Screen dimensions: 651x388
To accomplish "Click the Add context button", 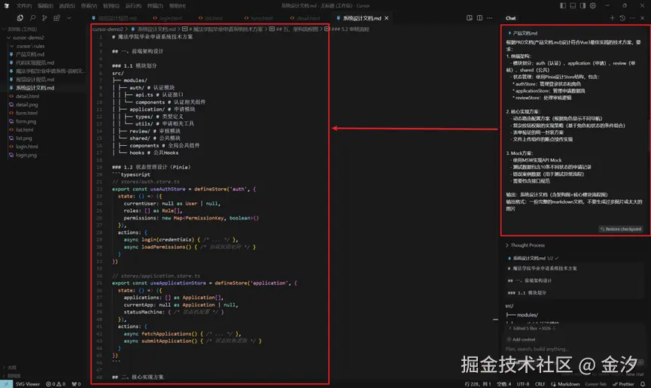I will 521,339.
